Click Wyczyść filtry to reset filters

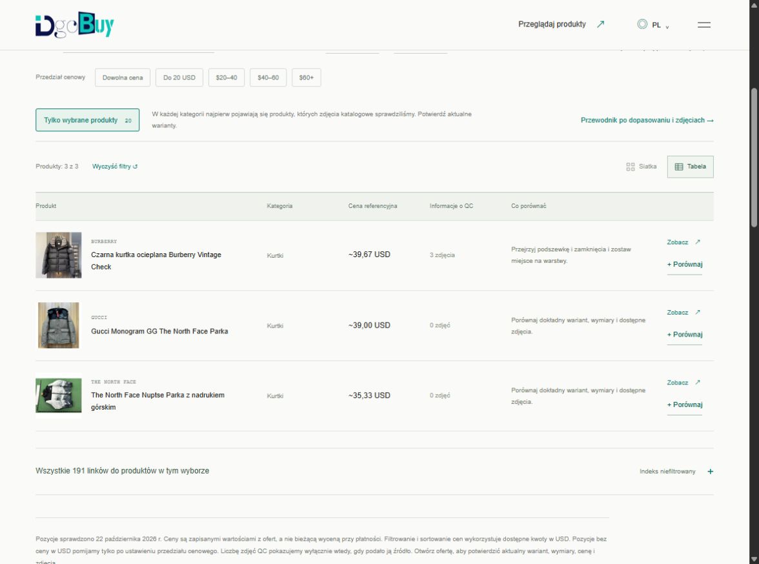pyautogui.click(x=115, y=167)
